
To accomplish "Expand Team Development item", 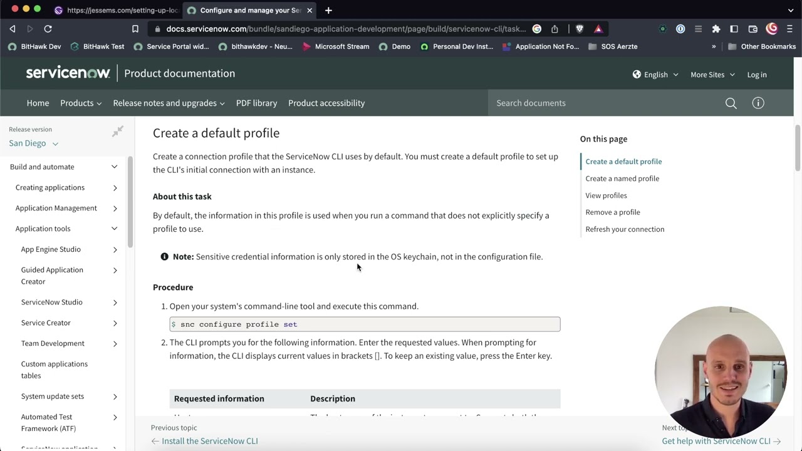I will click(x=115, y=344).
